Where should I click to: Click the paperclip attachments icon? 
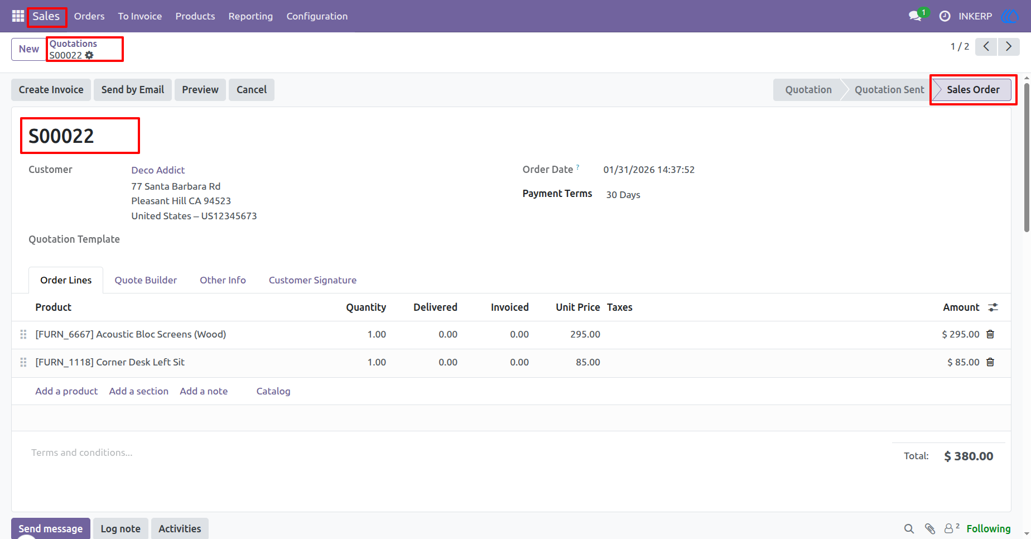(929, 528)
